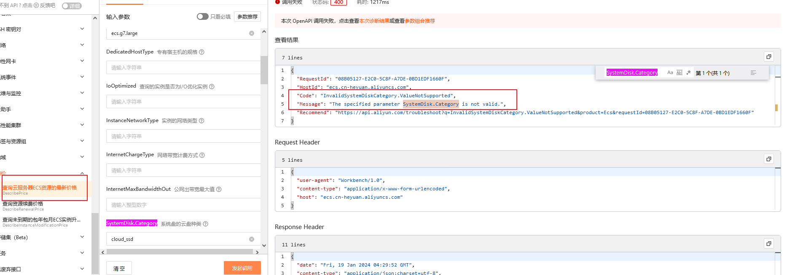Copy the 7-line result JSON via copy icon
The height and width of the screenshot is (275, 787).
point(768,57)
